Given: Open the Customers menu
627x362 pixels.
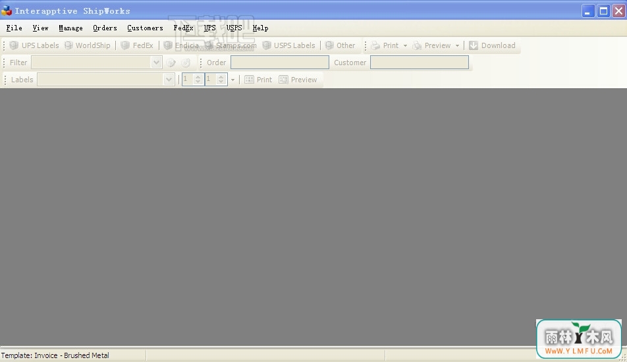Looking at the screenshot, I should (x=145, y=28).
